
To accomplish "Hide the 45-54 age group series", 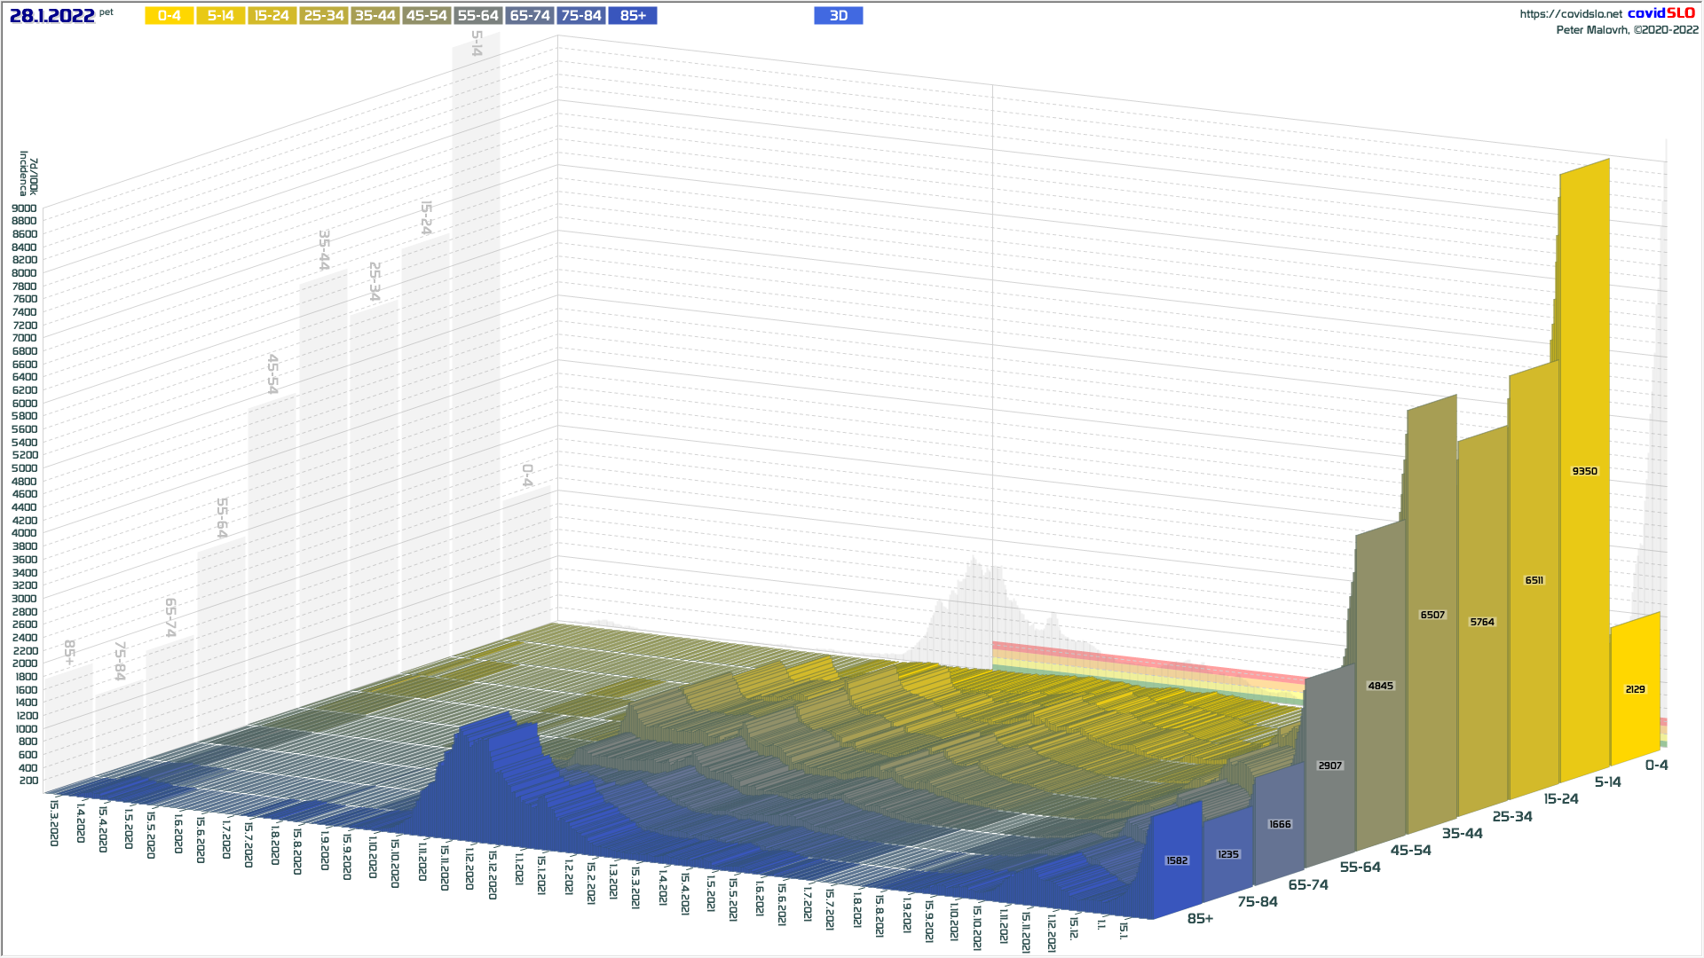I will [427, 16].
